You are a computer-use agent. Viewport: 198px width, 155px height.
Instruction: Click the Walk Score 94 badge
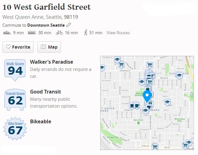coord(15,70)
